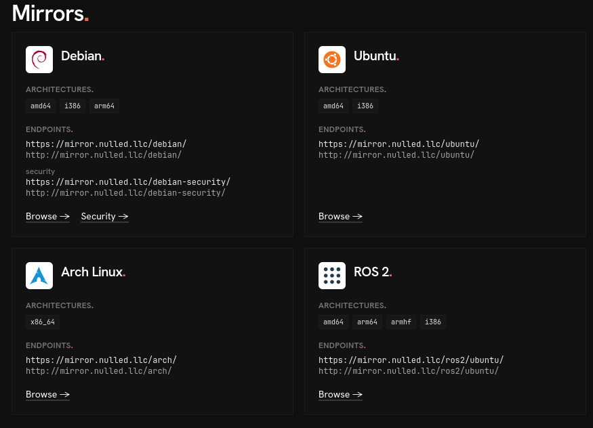Click the Ubuntu ENDPOINTS label
Screen dimensions: 593x428
(x=342, y=129)
